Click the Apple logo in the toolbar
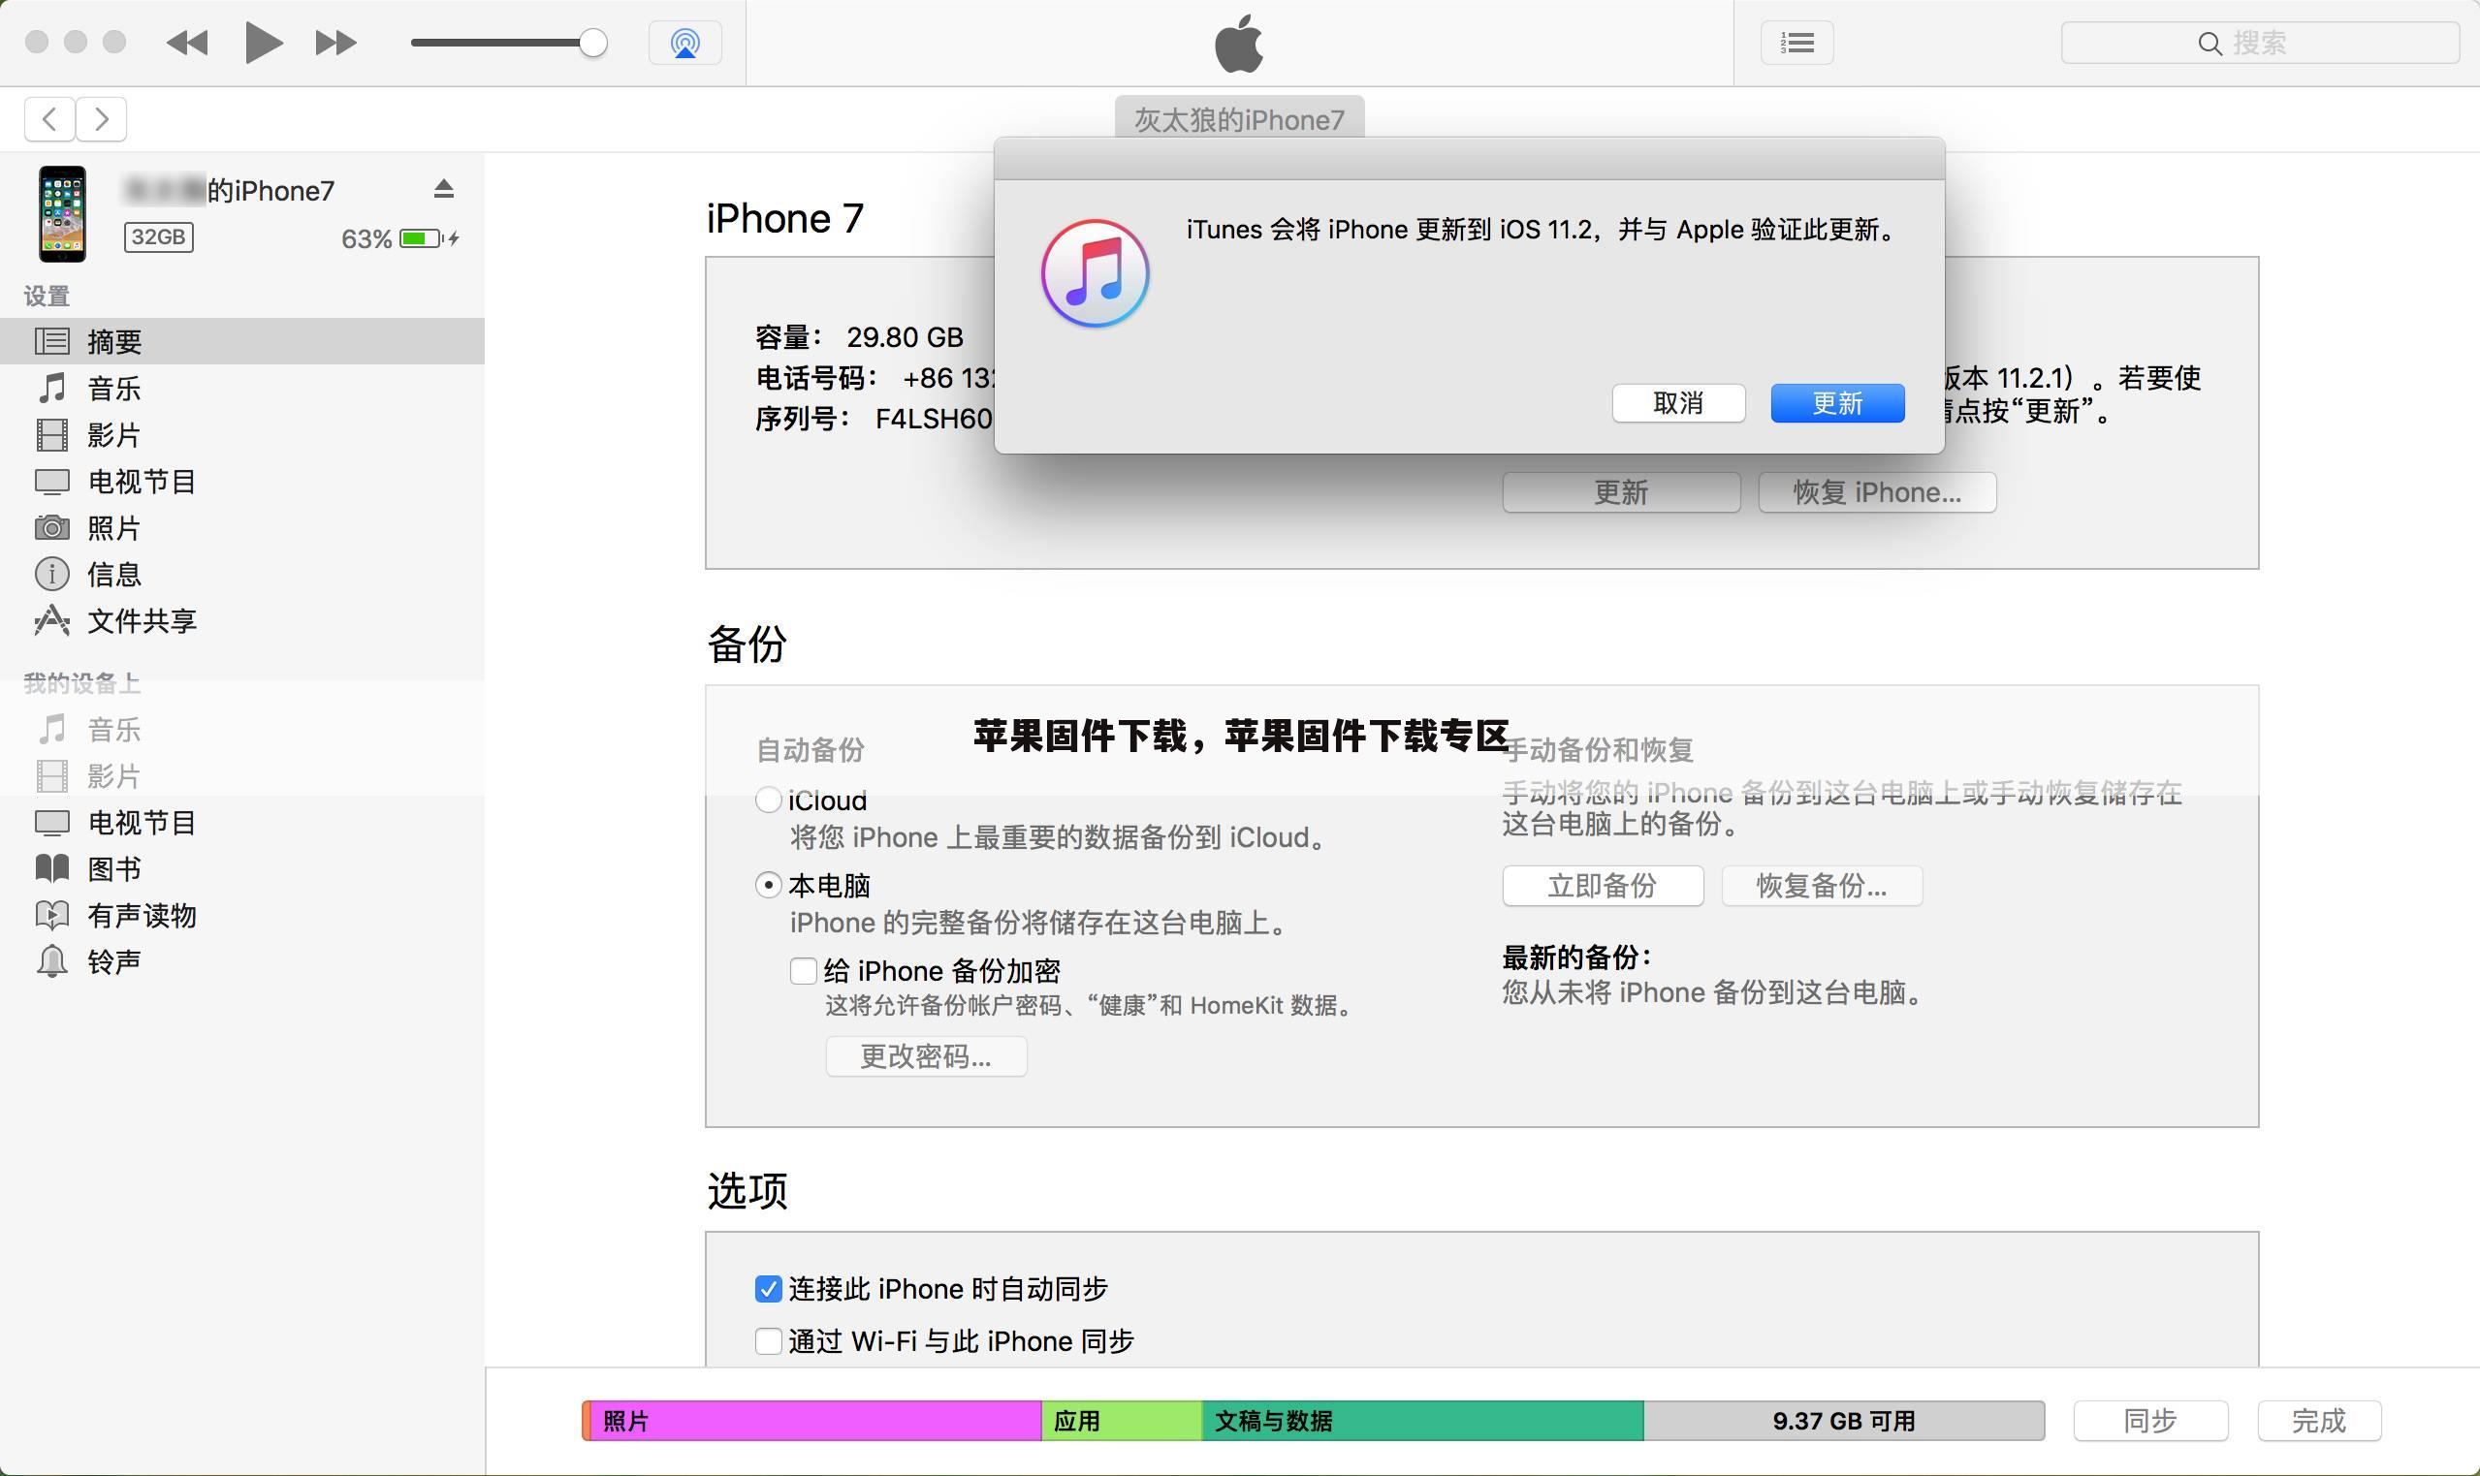The height and width of the screenshot is (1476, 2480). 1239,46
